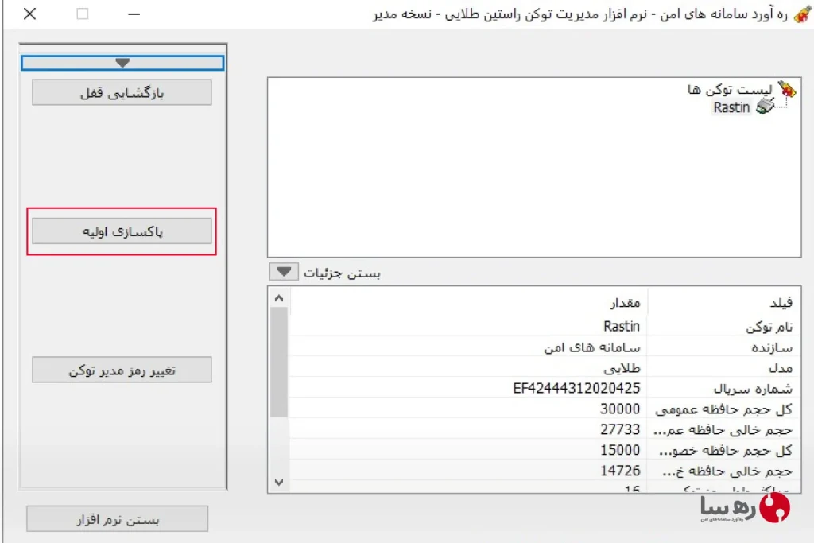
Task: Select the 'طلایی' model value
Action: click(x=622, y=368)
